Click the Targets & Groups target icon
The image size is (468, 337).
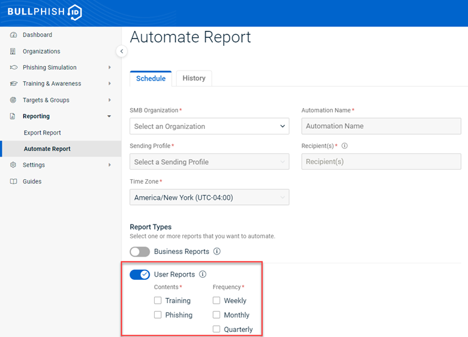coord(13,100)
